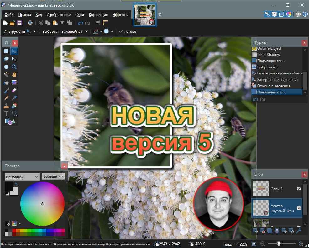Image resolution: width=309 pixels, height=248 pixels.
Task: Expand the Основной palette dropdown
Action: tap(22, 177)
